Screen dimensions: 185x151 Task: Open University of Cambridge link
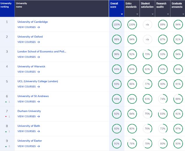point(33,22)
